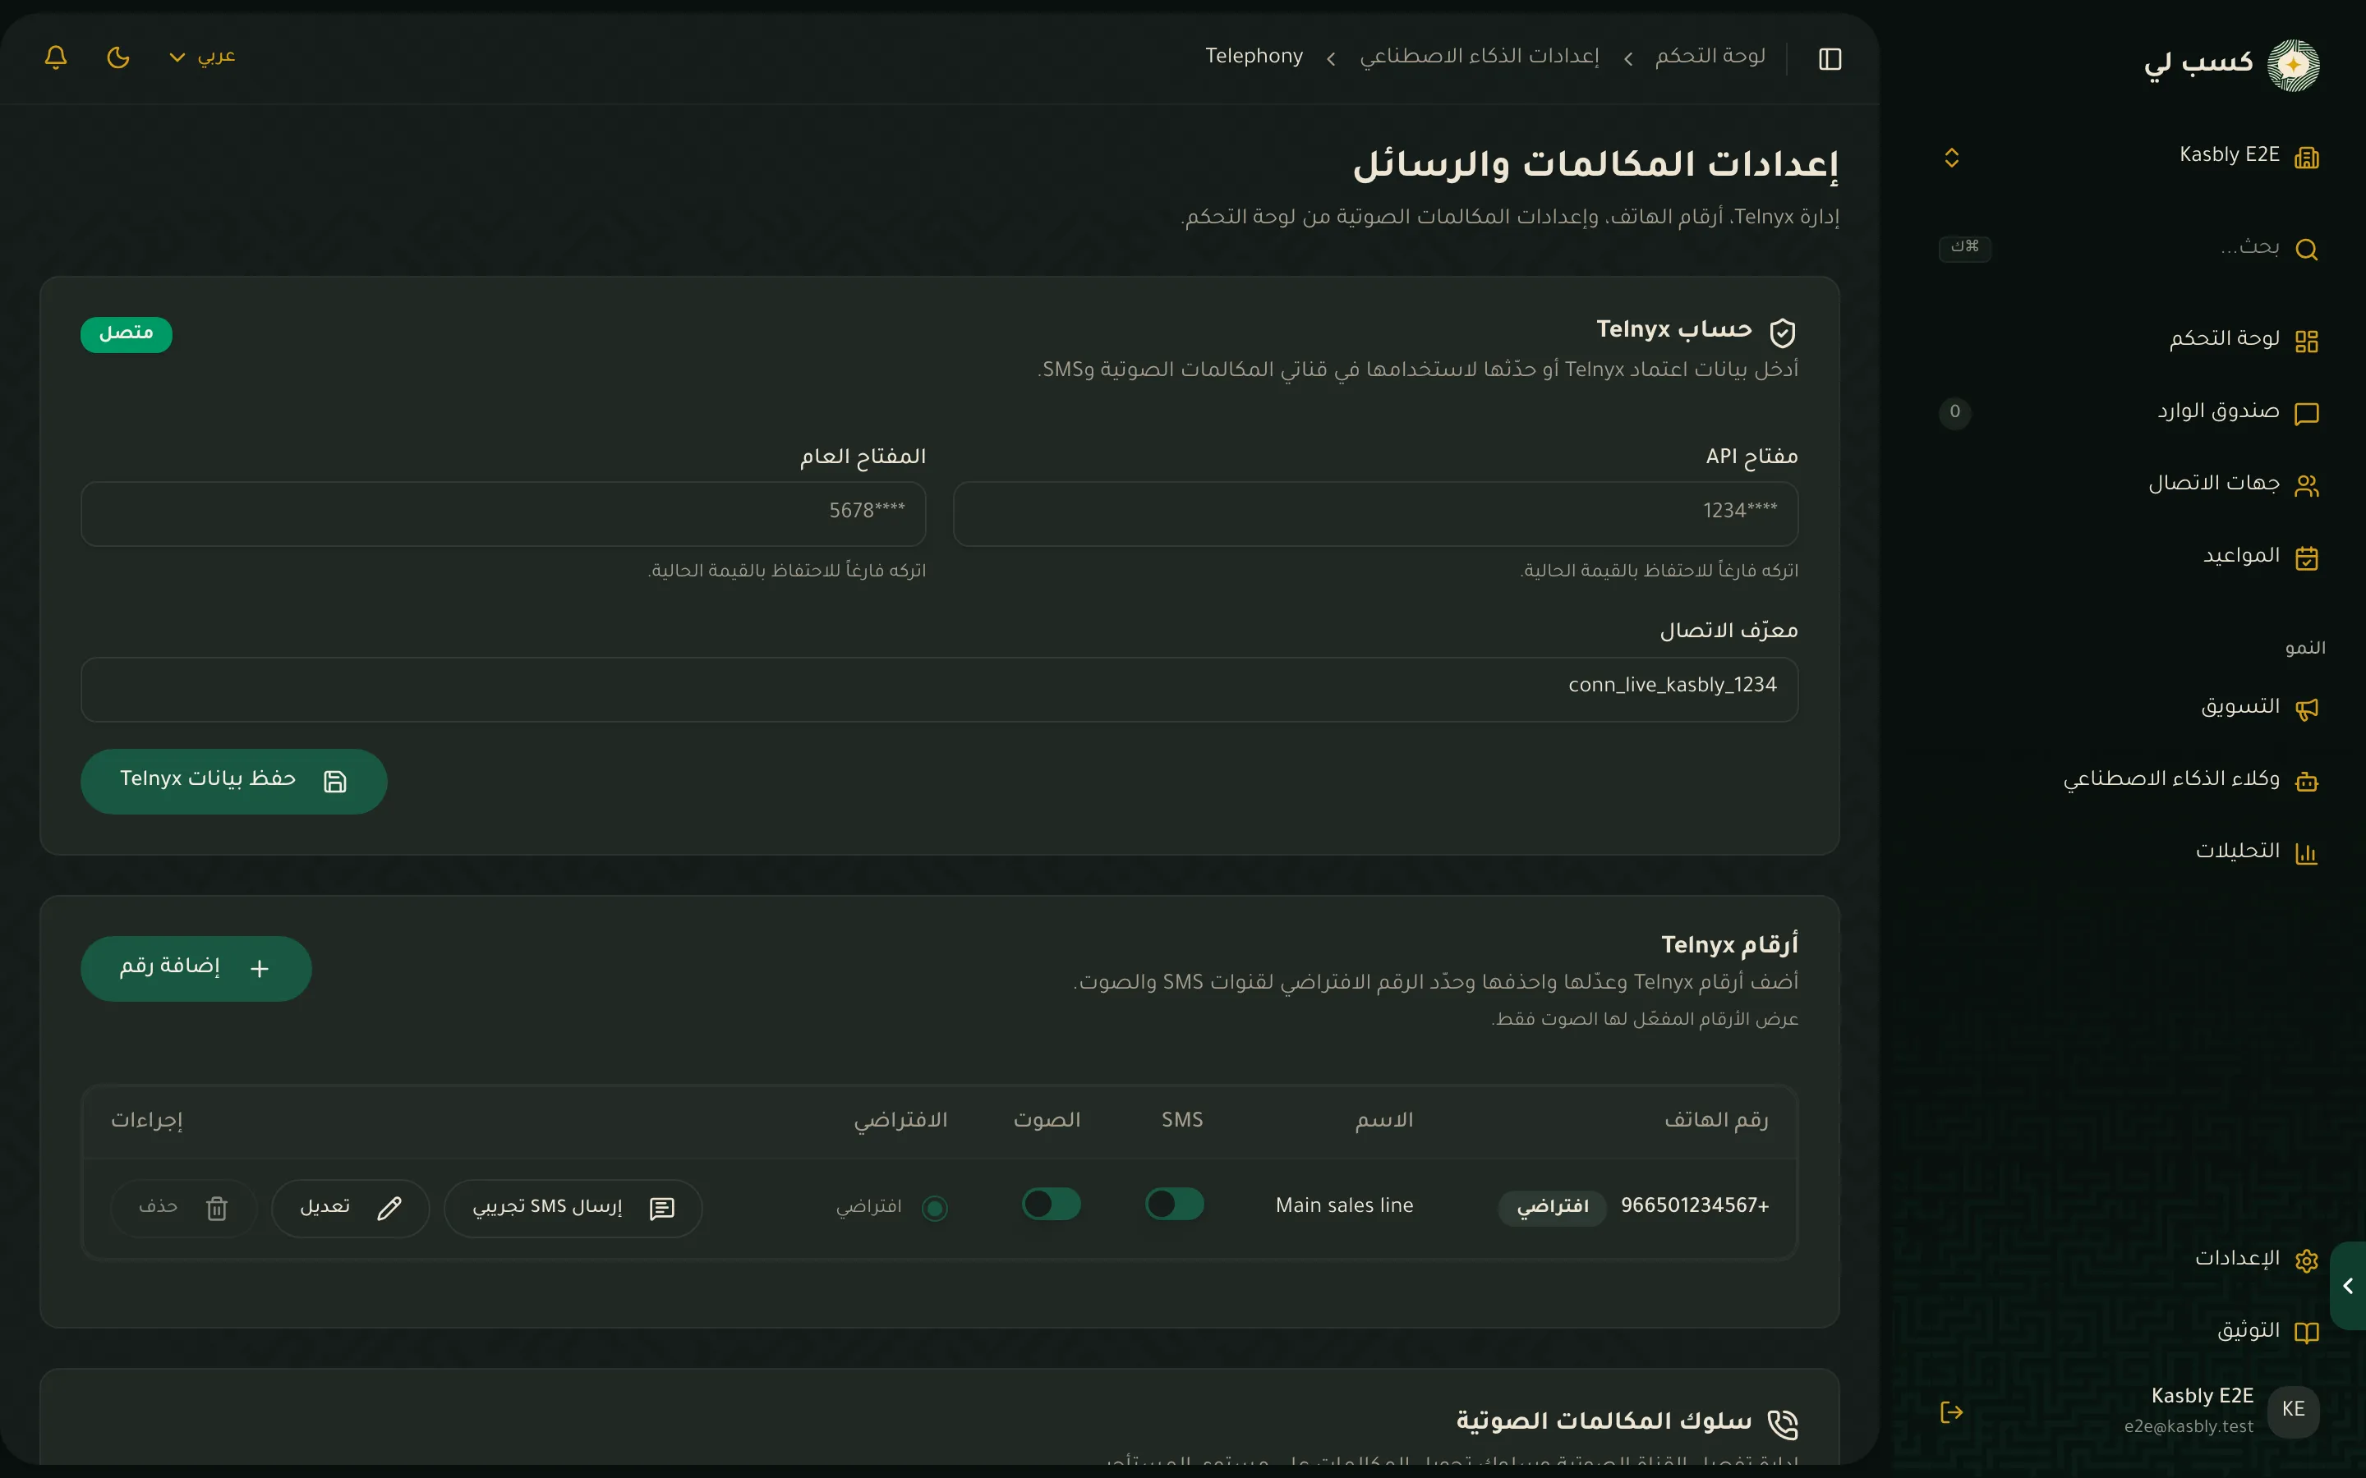Click the Kasbly E2E building icon
Screen dimensions: 2366x1478
(2306, 158)
